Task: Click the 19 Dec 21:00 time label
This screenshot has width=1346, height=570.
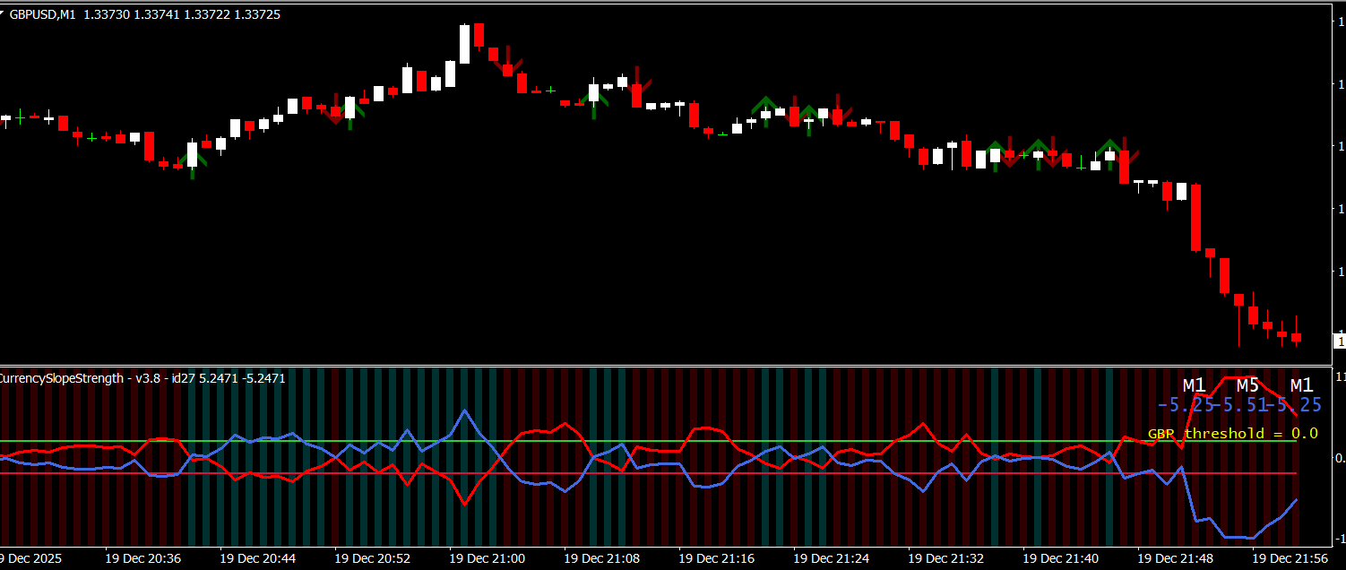Action: point(487,558)
